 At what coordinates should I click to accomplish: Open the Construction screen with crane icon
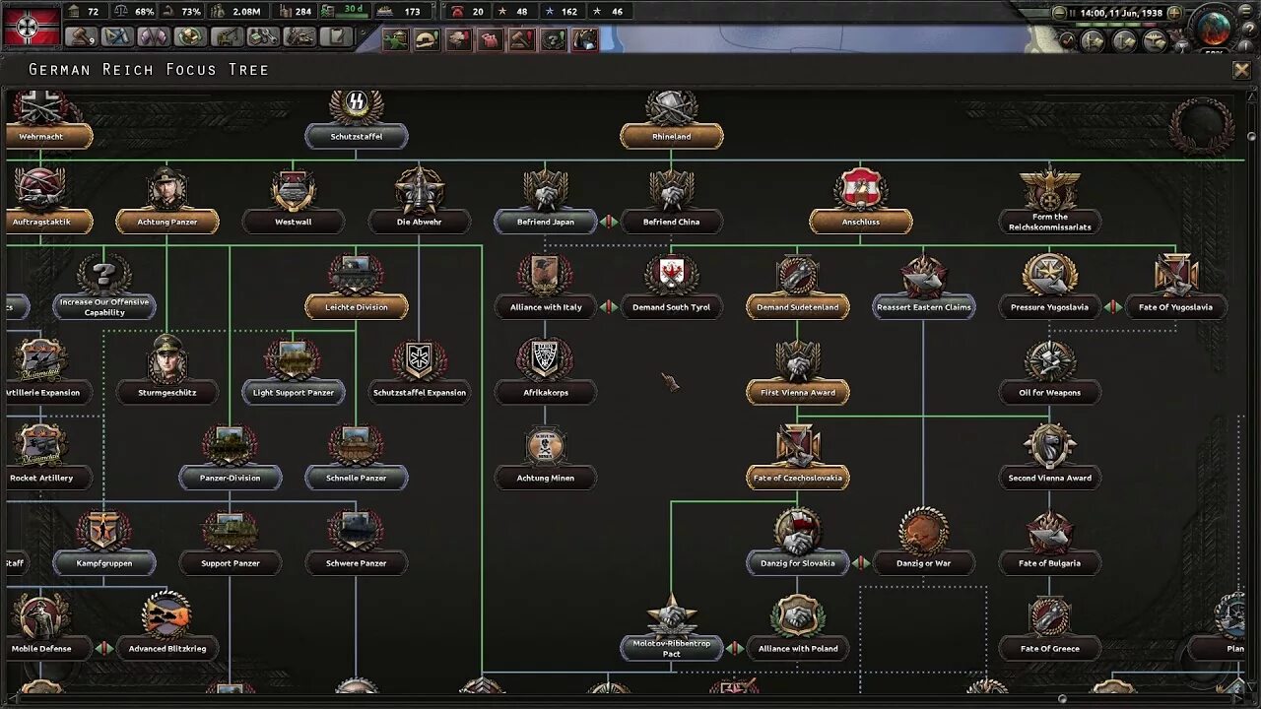pos(227,36)
